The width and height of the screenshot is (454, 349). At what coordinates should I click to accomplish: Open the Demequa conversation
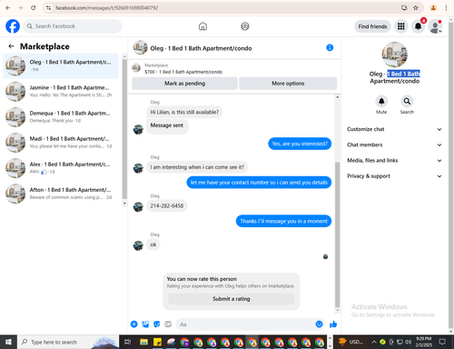61,117
